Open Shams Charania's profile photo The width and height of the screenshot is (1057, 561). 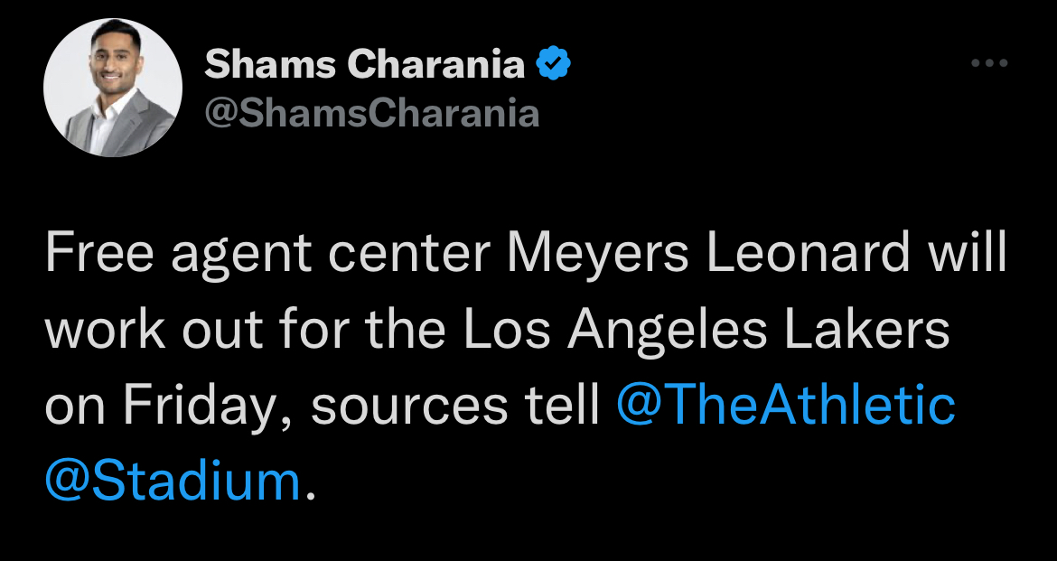(x=113, y=88)
